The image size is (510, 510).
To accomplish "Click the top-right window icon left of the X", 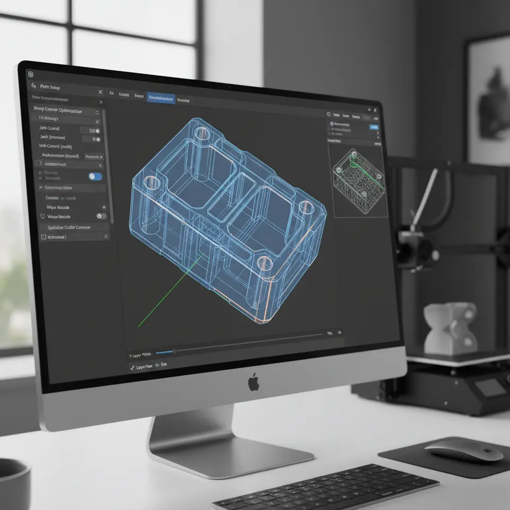I will coord(369,110).
